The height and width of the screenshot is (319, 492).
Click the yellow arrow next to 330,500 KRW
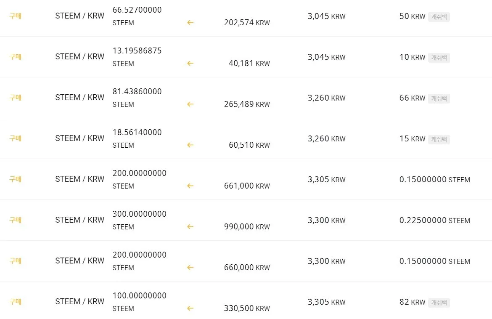pyautogui.click(x=190, y=308)
